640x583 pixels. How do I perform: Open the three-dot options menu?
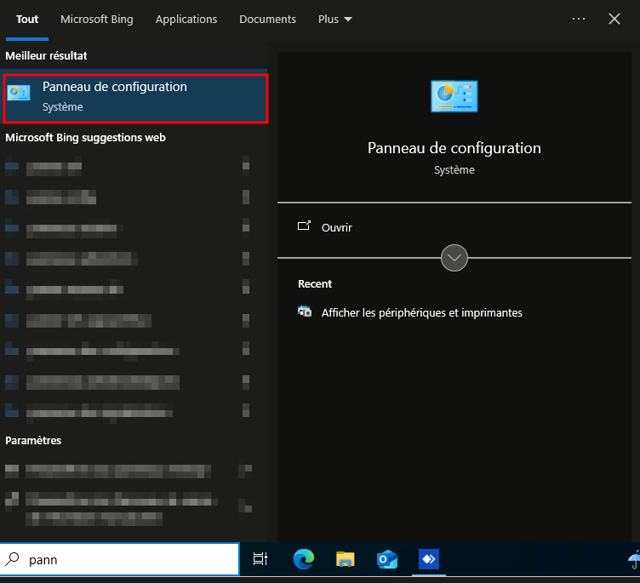579,19
